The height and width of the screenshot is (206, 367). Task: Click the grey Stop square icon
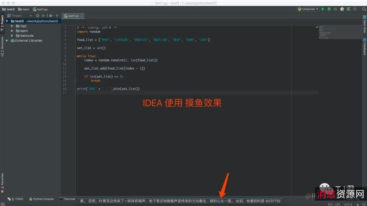[x=355, y=9]
